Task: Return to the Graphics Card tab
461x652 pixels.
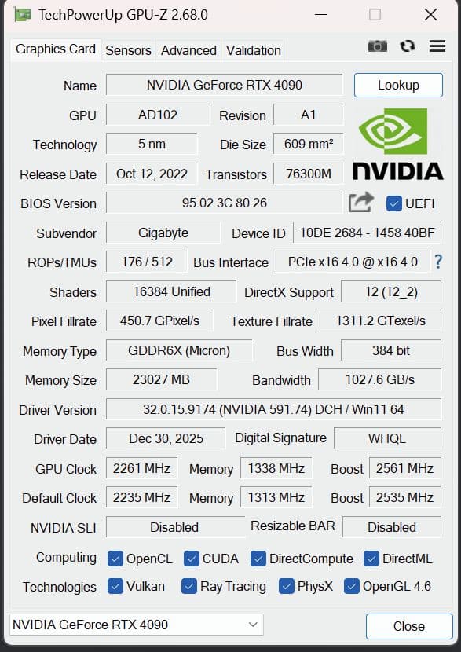Action: click(x=55, y=49)
